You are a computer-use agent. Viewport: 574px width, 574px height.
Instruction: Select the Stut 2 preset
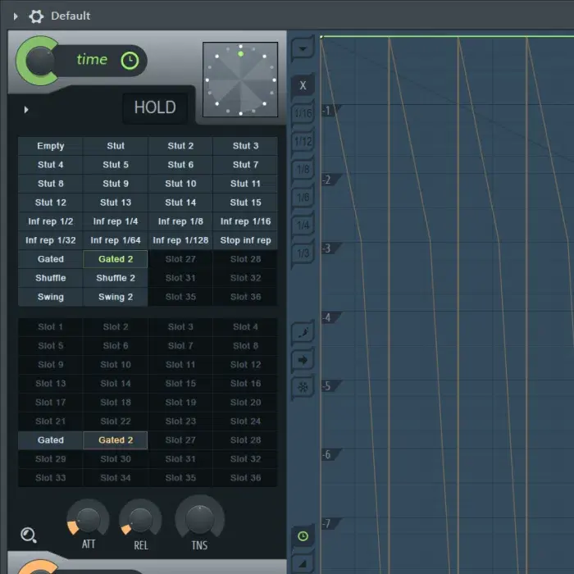coord(180,146)
